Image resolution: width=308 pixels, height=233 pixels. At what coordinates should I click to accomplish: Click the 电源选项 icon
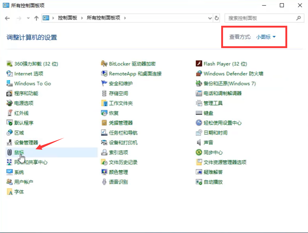pos(10,103)
